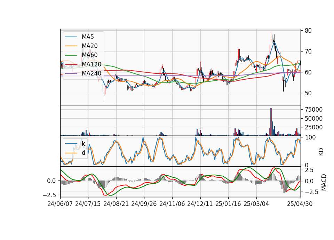This screenshot has height=240, width=334.
Task: Click the left MACD axis value 0.0
Action: [x=51, y=181]
